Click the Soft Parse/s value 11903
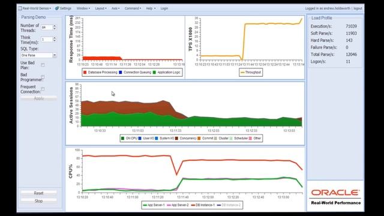This screenshot has height=216, width=384. (351, 34)
